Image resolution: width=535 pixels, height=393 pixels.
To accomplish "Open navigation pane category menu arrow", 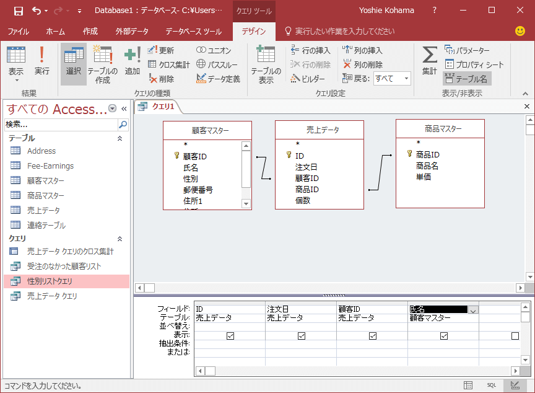I will tap(112, 108).
